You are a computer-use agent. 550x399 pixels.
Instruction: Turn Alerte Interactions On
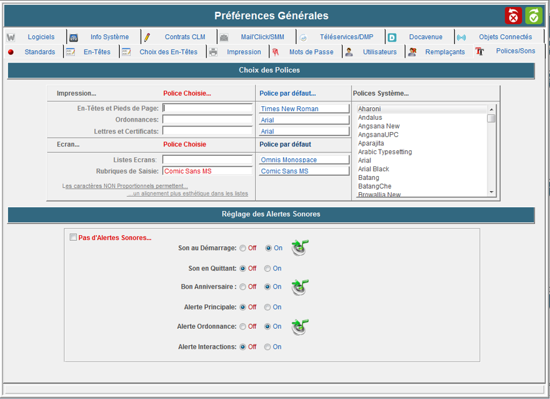coord(268,347)
